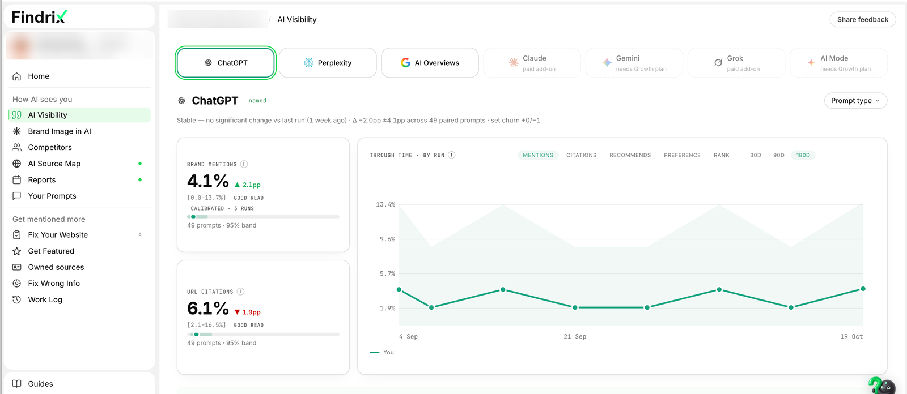This screenshot has width=907, height=394.
Task: Show the Preference metric on chart
Action: [683, 155]
